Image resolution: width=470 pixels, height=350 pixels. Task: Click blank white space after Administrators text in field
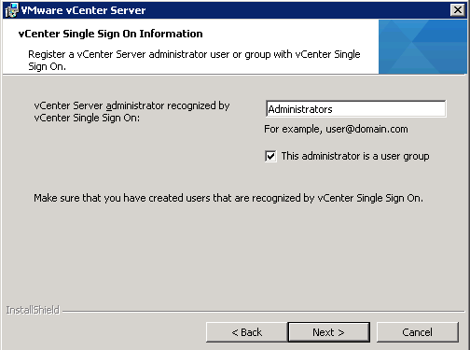(x=389, y=109)
